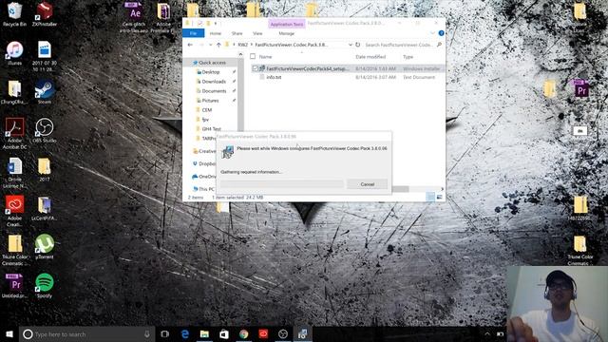This screenshot has height=342, width=608.
Task: Go back in Explorer navigation
Action: tap(190, 45)
